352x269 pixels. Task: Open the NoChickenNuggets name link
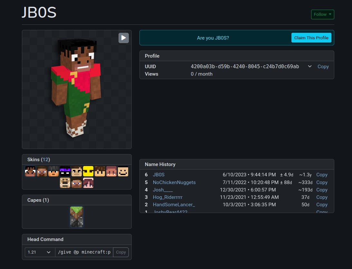click(174, 182)
